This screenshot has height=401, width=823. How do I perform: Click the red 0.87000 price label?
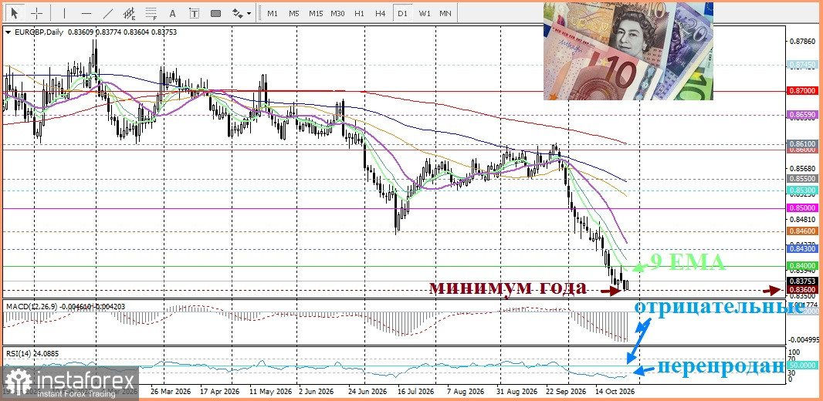802,91
